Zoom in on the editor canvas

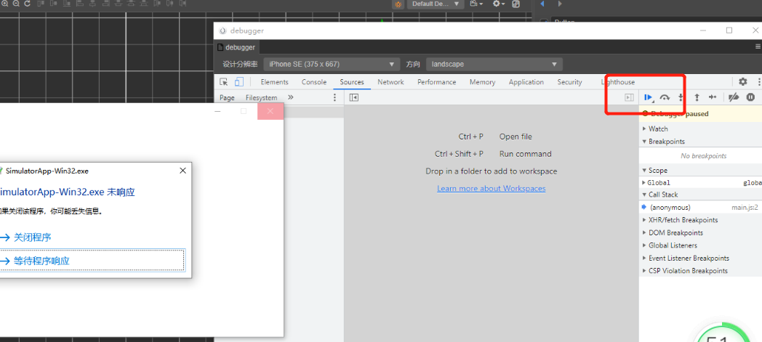(x=5, y=4)
